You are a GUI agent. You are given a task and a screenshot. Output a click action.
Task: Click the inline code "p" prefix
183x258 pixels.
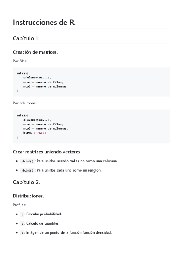pyautogui.click(x=22, y=214)
